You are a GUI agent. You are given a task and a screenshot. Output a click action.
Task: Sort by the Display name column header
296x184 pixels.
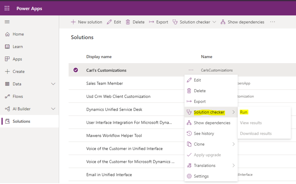(99, 57)
